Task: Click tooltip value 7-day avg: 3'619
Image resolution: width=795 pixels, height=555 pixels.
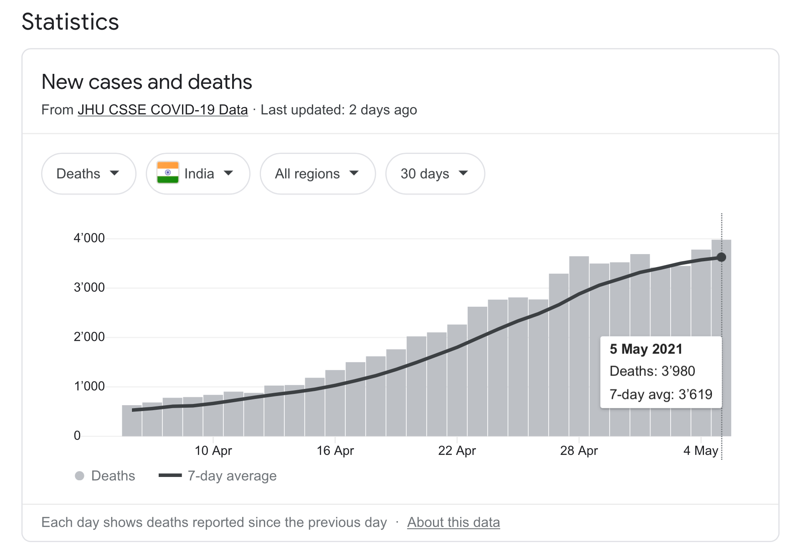Action: [661, 394]
